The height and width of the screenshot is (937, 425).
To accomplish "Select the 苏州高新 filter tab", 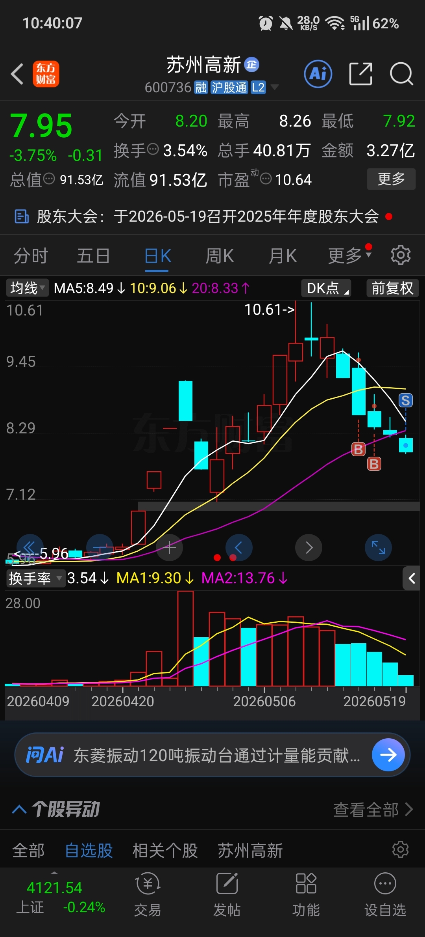I will coord(250,850).
